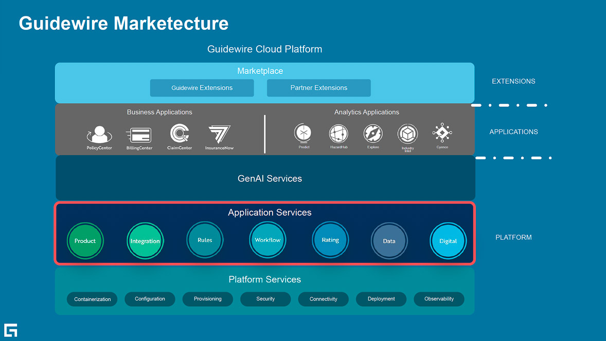The width and height of the screenshot is (606, 341).
Task: Select the Observability pill
Action: 439,299
